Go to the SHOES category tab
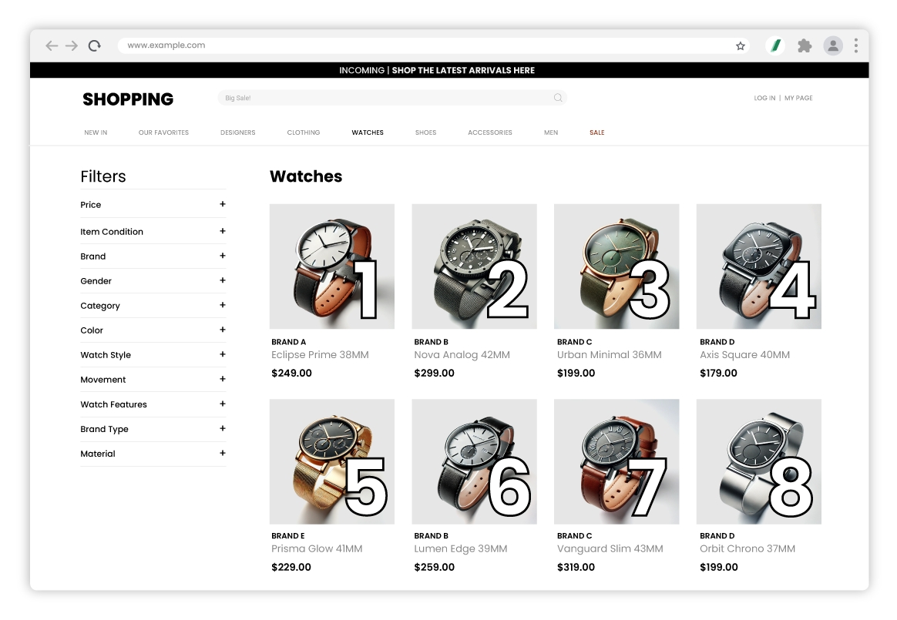 pos(425,132)
